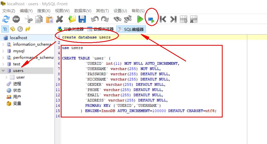Save with the floppy disk icon
The image size is (267, 144).
pos(82,19)
